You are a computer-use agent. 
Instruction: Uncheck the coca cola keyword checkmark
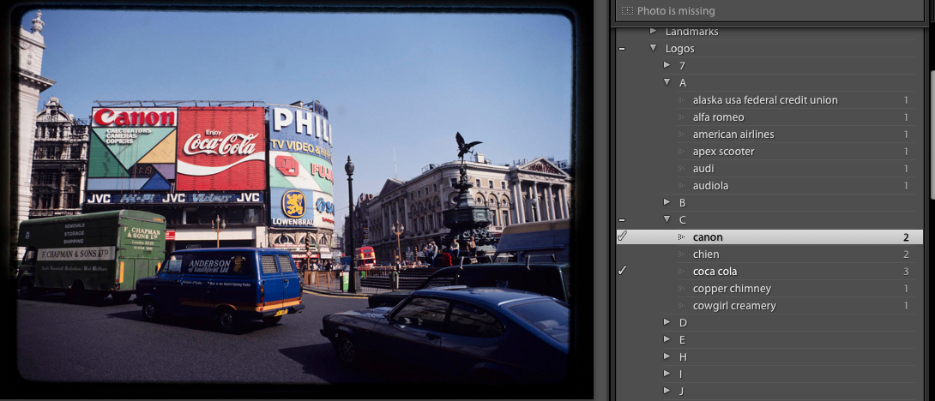pyautogui.click(x=622, y=271)
